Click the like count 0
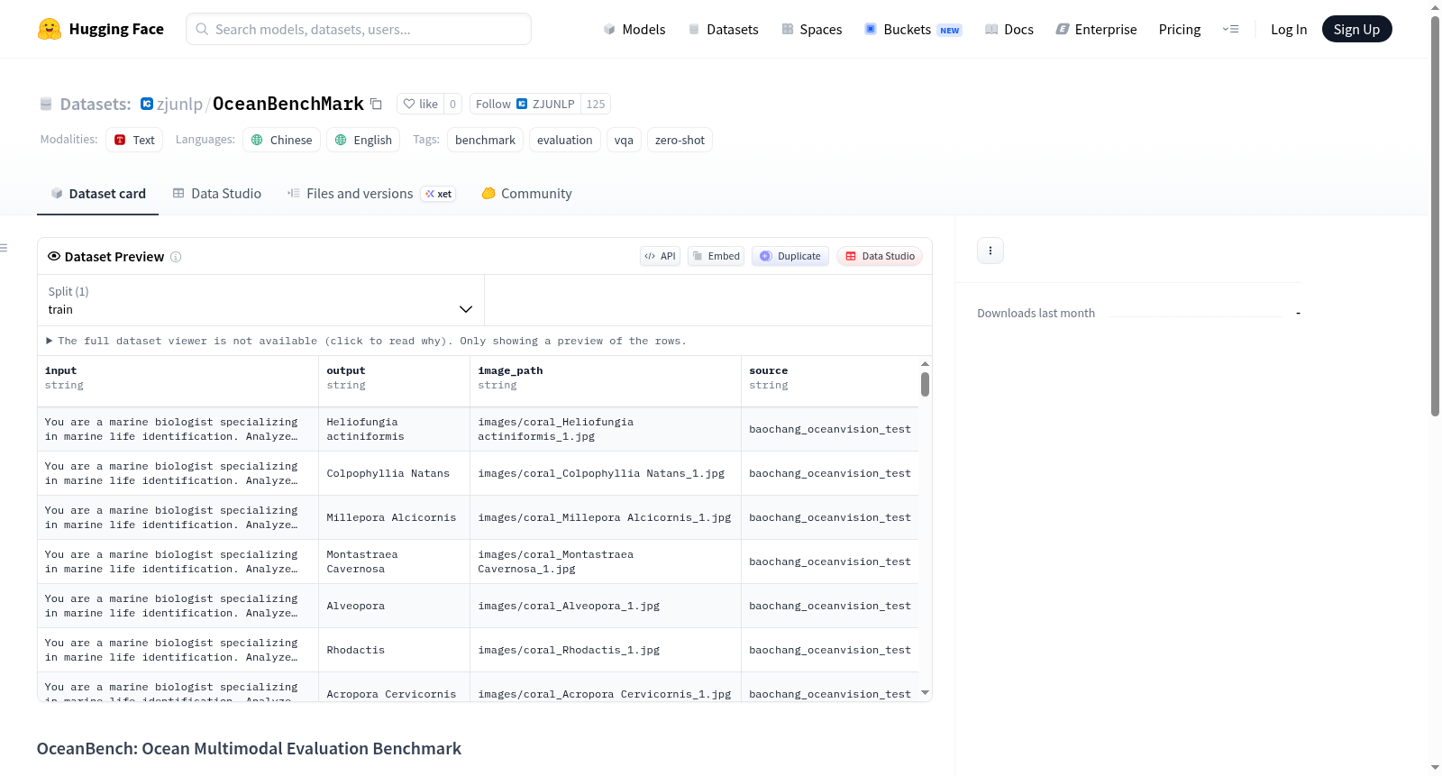 452,104
